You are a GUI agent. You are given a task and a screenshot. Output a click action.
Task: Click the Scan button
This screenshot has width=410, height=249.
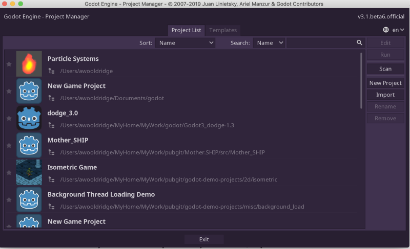pos(385,69)
